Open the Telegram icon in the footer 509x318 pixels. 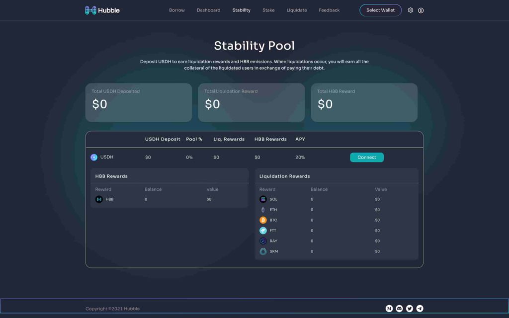420,308
